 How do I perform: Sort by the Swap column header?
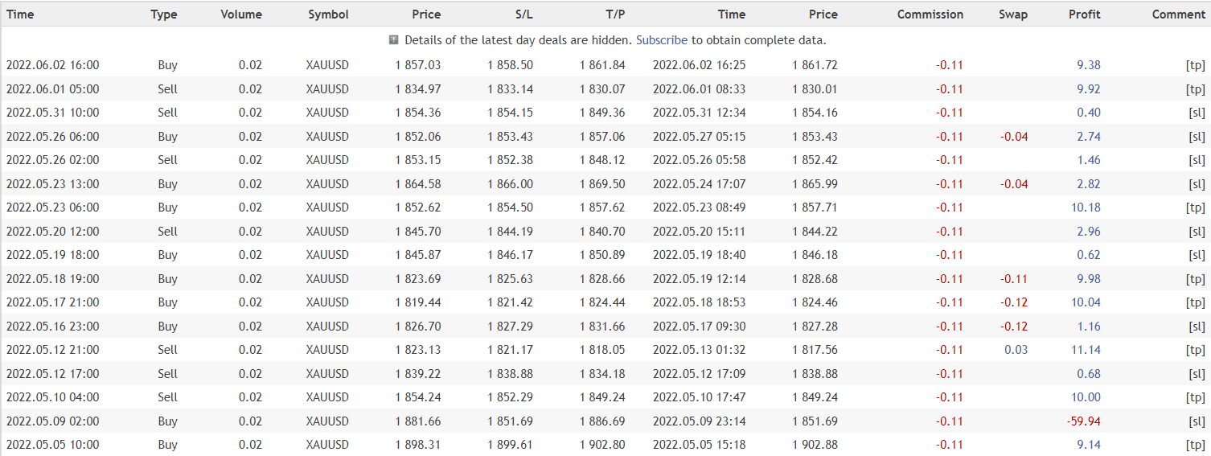tap(1013, 14)
